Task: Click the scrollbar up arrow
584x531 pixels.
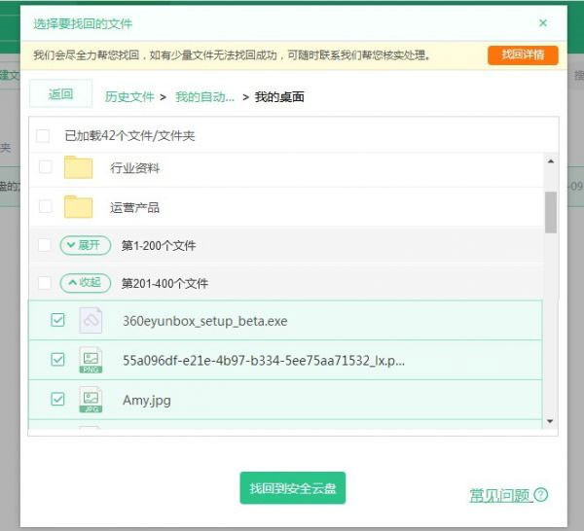Action: coord(551,161)
